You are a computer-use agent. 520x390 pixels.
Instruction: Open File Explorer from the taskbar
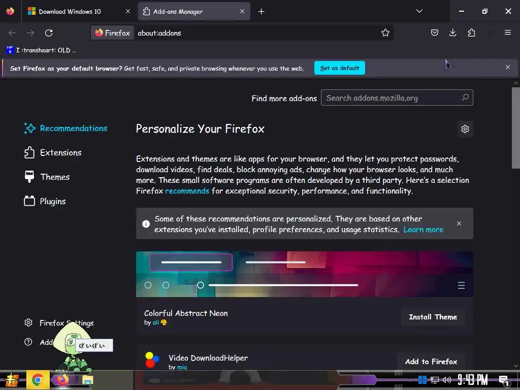coord(87,380)
